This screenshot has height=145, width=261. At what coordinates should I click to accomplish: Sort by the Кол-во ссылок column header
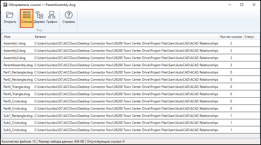pyautogui.click(x=231, y=37)
